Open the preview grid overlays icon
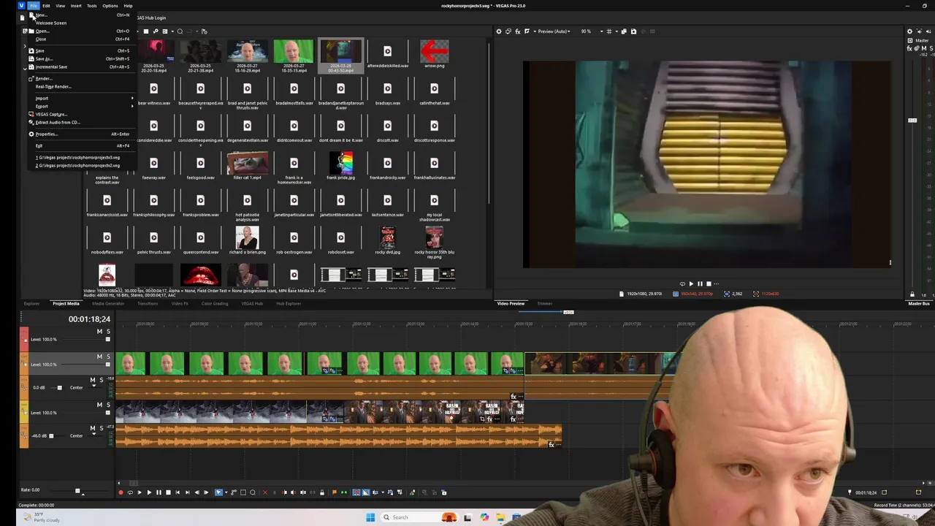This screenshot has width=935, height=526. [x=609, y=31]
